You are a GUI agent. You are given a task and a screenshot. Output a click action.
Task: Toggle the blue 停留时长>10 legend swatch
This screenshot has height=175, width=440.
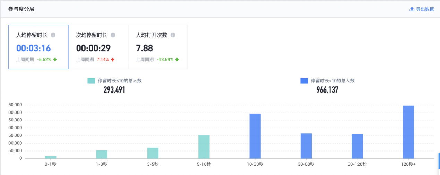click(x=304, y=81)
